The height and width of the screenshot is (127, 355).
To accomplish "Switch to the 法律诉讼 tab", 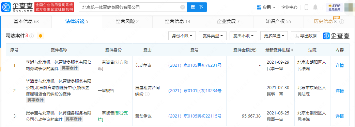I will pyautogui.click(x=77, y=22).
